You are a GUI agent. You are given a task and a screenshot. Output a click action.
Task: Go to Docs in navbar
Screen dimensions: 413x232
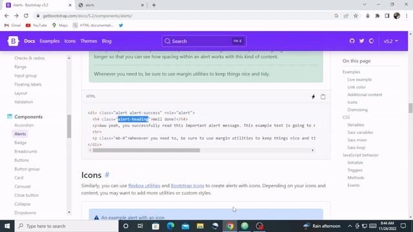pos(30,41)
